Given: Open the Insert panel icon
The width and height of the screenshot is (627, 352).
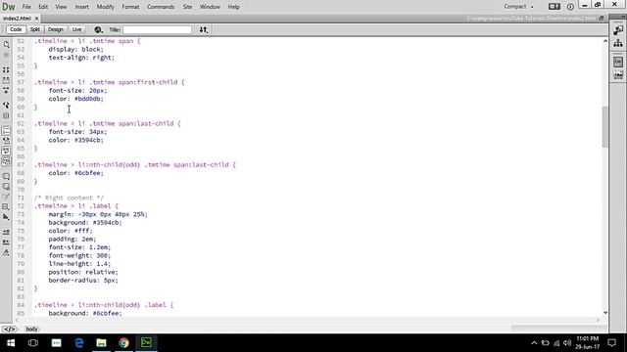Looking at the screenshot, I should 618,30.
